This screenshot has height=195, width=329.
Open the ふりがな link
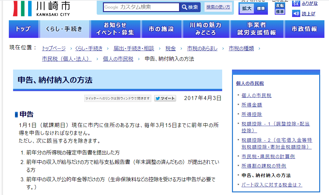click(x=310, y=3)
